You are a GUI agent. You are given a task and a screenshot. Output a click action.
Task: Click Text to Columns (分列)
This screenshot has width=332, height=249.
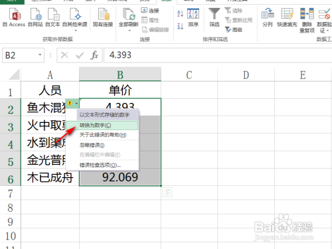point(268,18)
